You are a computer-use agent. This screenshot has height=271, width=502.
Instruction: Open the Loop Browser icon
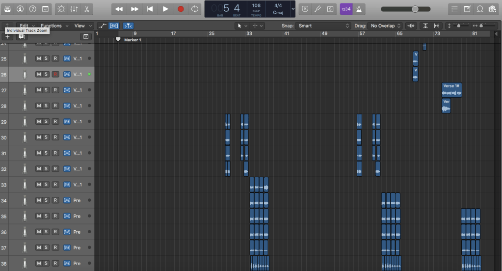tap(479, 9)
